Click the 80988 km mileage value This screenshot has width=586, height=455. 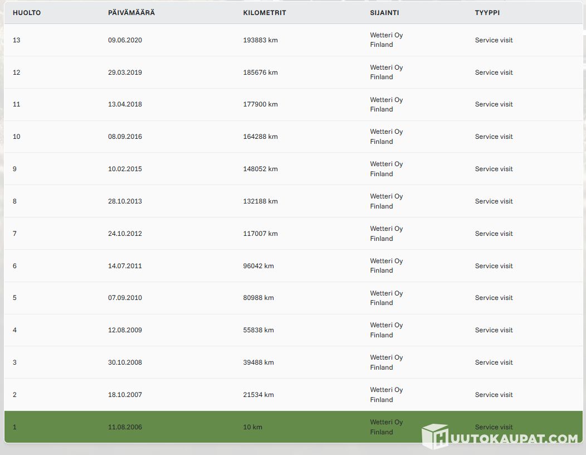click(x=258, y=298)
